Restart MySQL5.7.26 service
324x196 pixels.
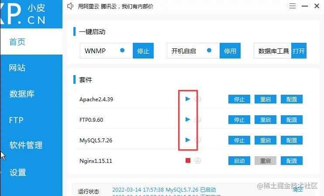tap(265, 140)
